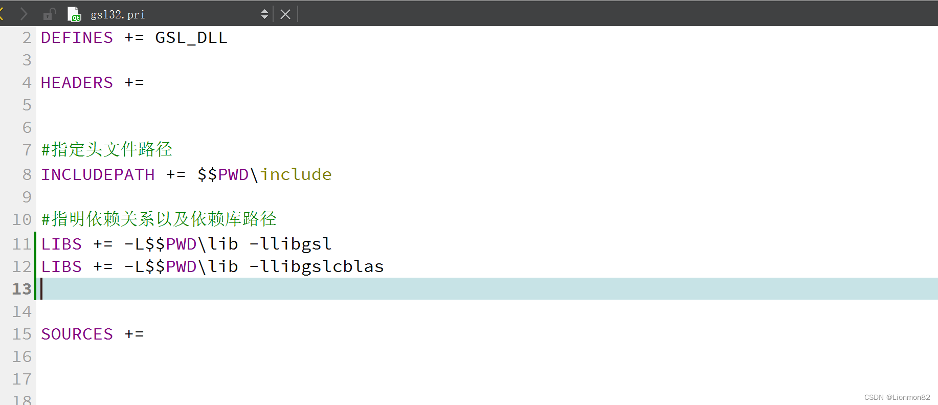Click line number 2 next to DEFINES
The width and height of the screenshot is (938, 405).
pos(26,37)
